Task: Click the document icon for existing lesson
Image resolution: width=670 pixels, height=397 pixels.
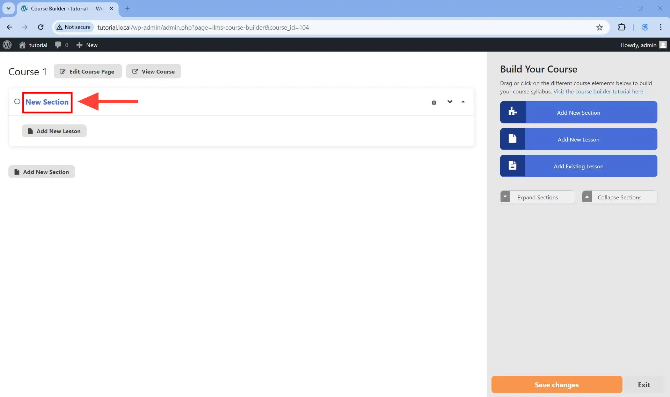Action: coord(512,166)
